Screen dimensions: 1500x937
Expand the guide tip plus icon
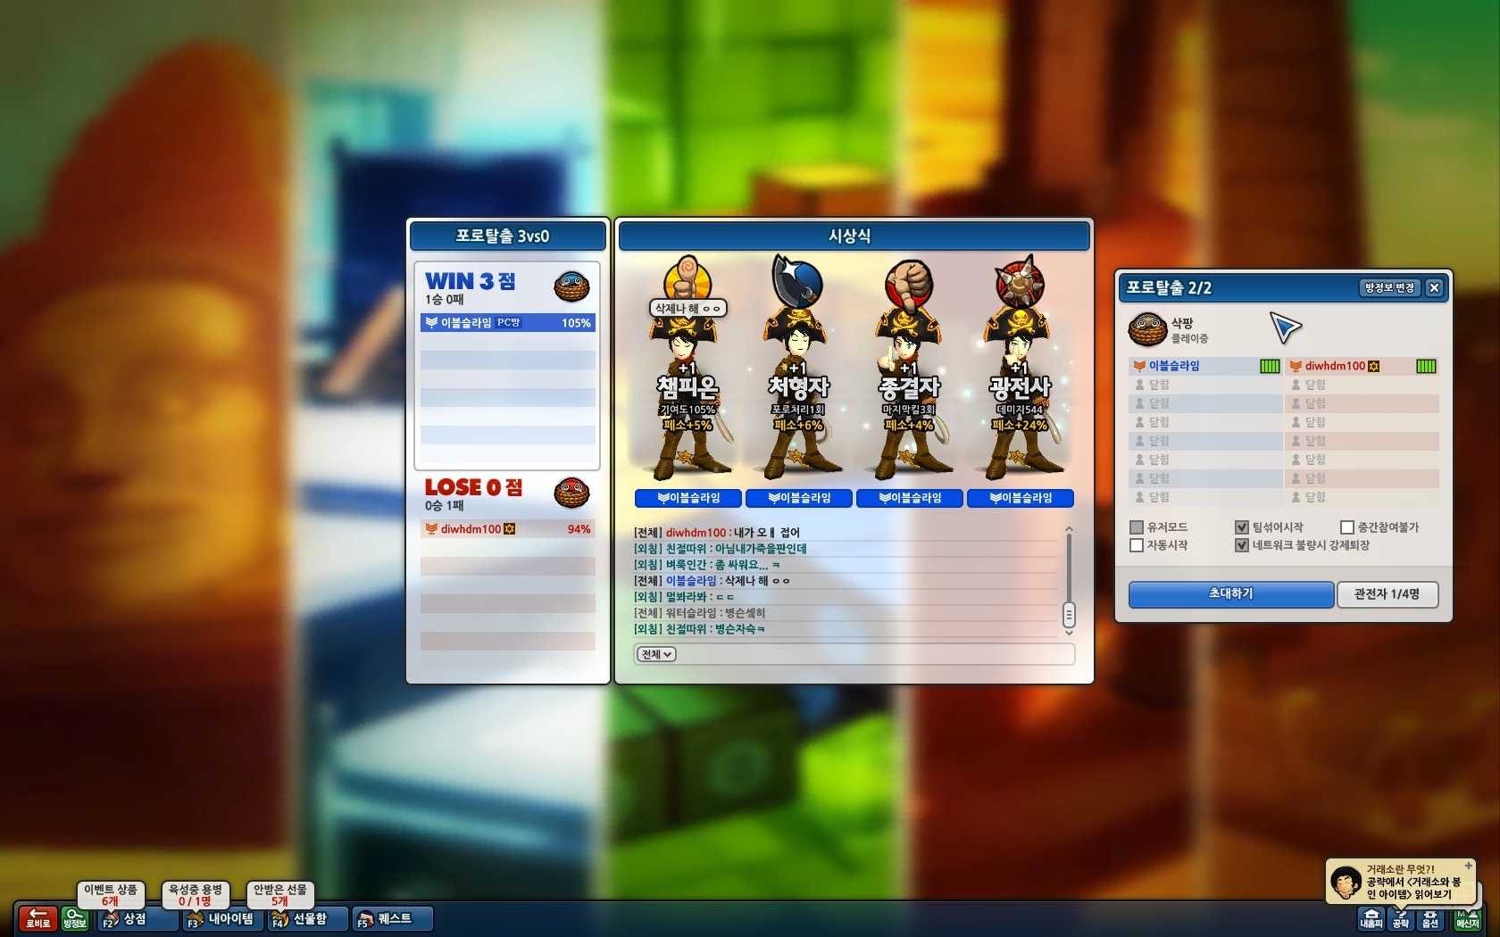tap(1468, 866)
